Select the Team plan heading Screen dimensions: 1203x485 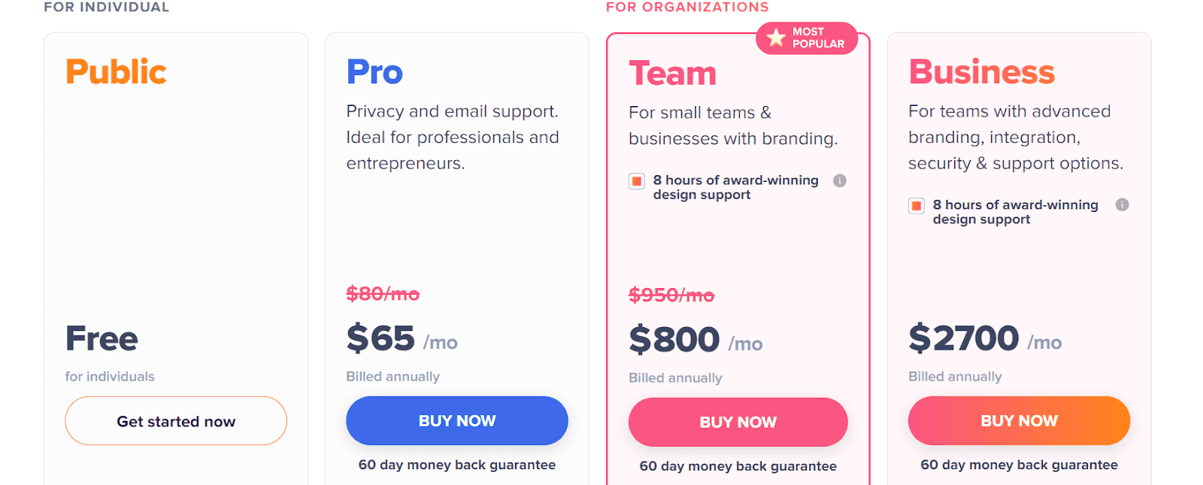pyautogui.click(x=672, y=74)
